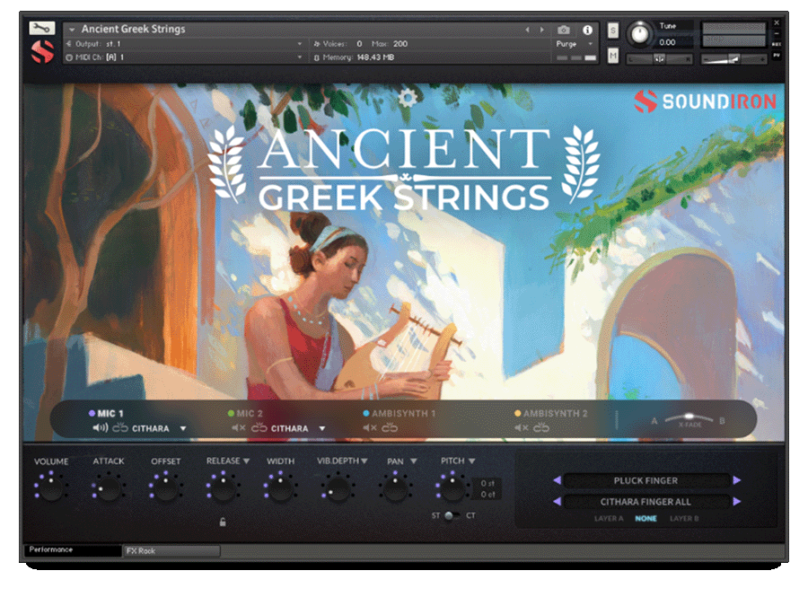Image resolution: width=808 pixels, height=597 pixels.
Task: Select the orange Ambisynth 2 layer indicator
Action: tap(517, 413)
